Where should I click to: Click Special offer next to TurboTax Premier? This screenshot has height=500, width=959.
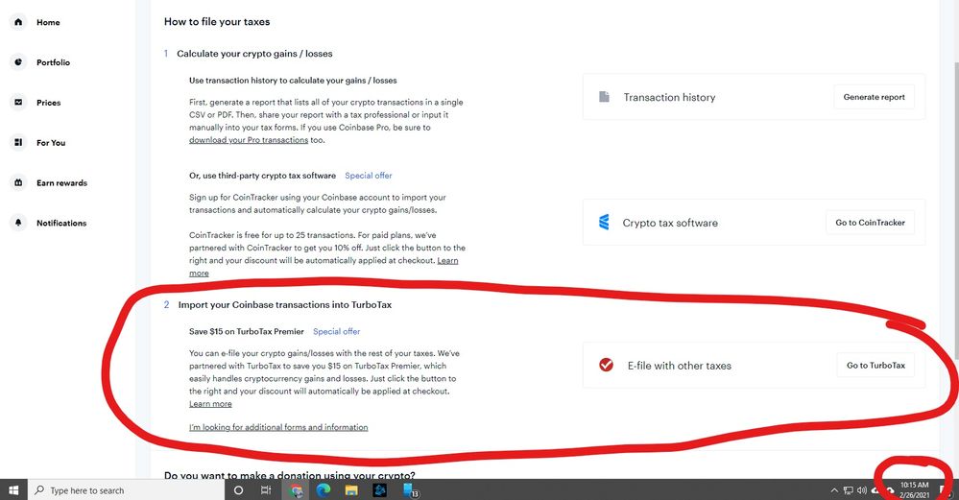[x=336, y=331]
